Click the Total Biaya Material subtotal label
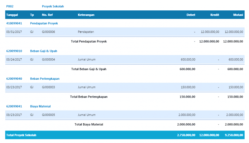The image size is (249, 143). (x=88, y=124)
